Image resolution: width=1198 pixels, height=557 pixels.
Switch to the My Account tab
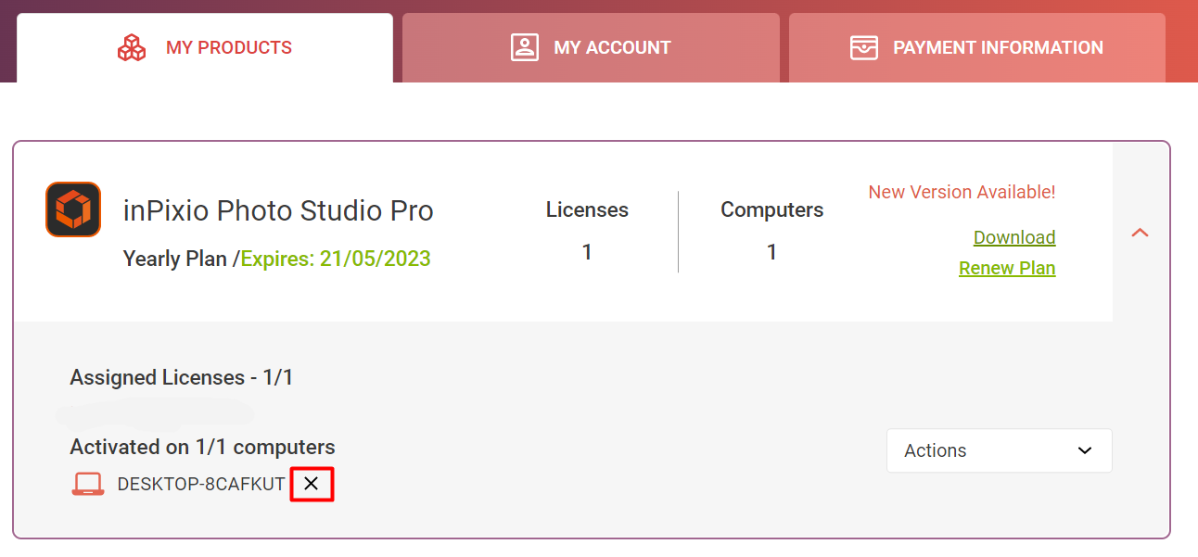coord(591,46)
